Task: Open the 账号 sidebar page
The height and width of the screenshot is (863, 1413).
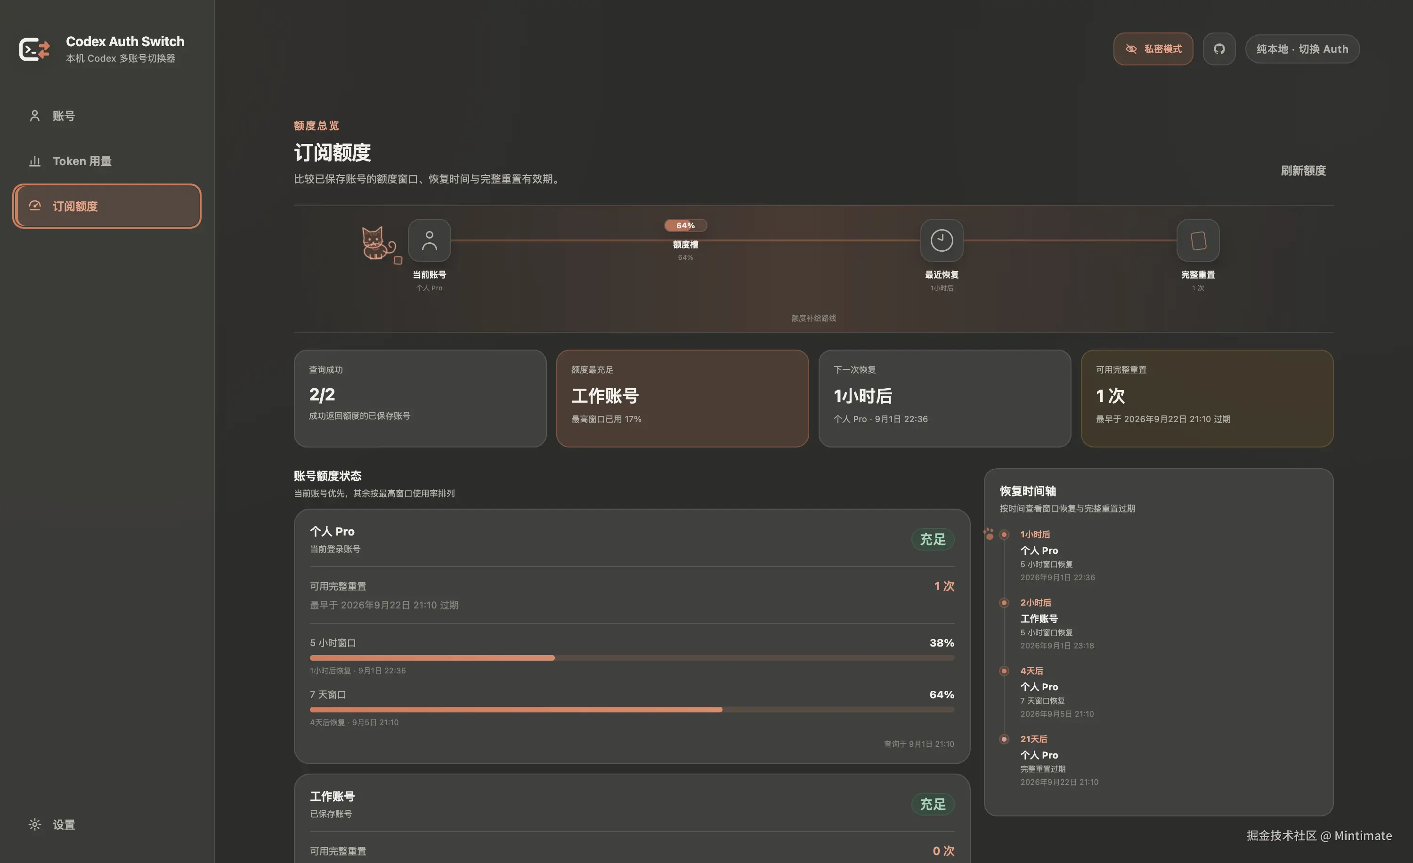Action: coord(106,116)
